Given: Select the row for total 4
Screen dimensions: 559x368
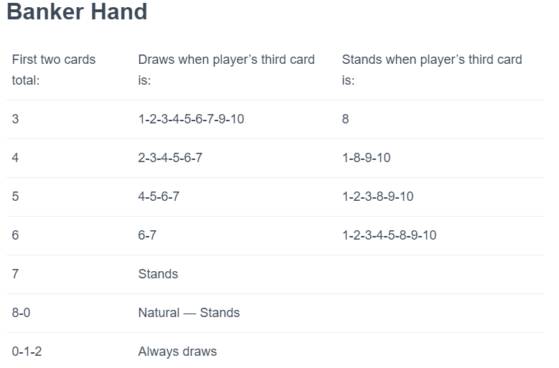Looking at the screenshot, I should point(276,158).
